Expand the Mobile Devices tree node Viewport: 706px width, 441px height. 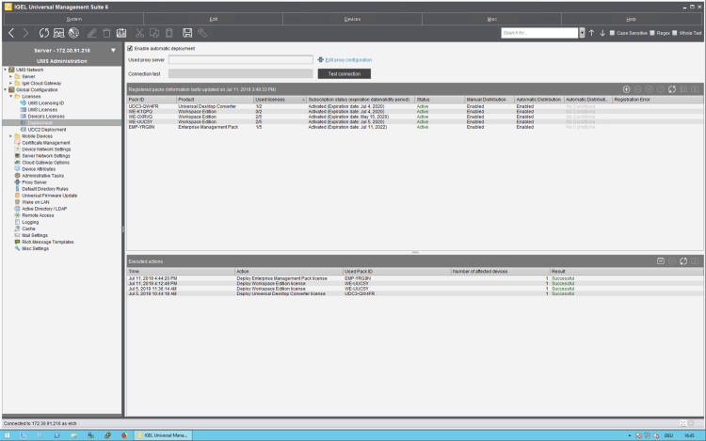tap(11, 135)
